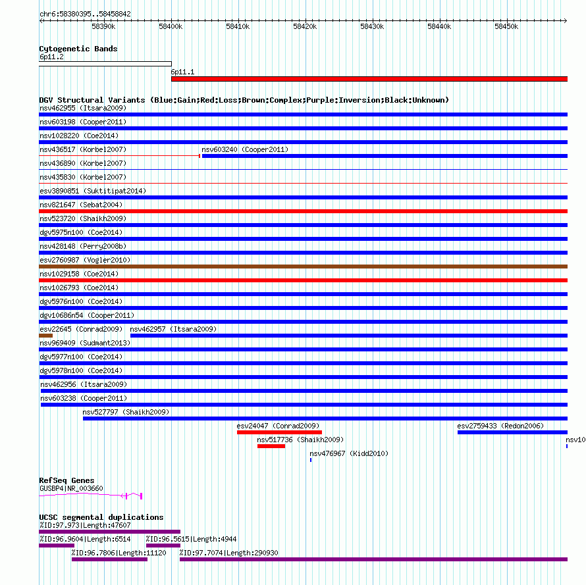Open the UCSC segmental duplications track heading

101,517
